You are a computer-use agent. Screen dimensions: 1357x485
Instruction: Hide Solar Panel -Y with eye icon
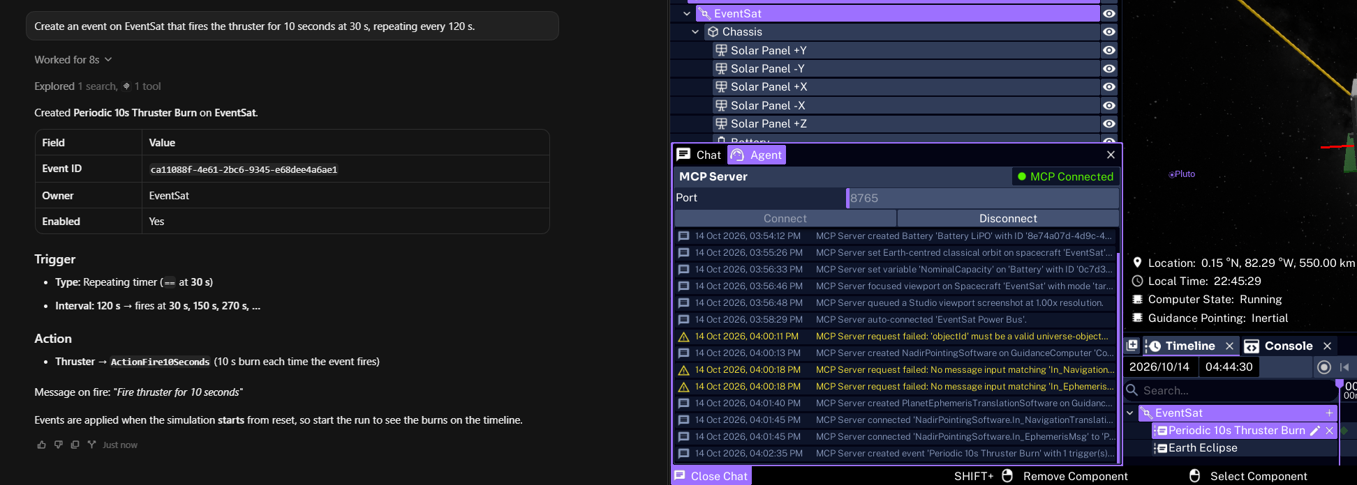click(1109, 68)
